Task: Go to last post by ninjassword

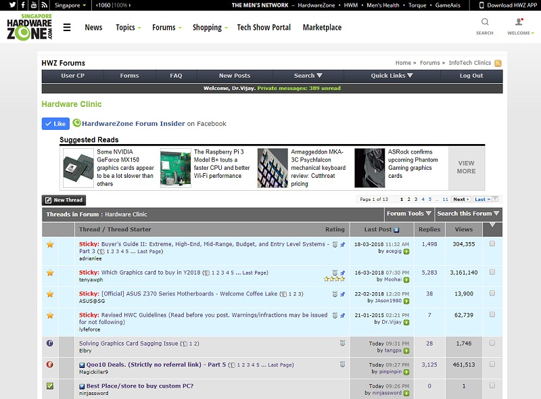Action: [406, 394]
